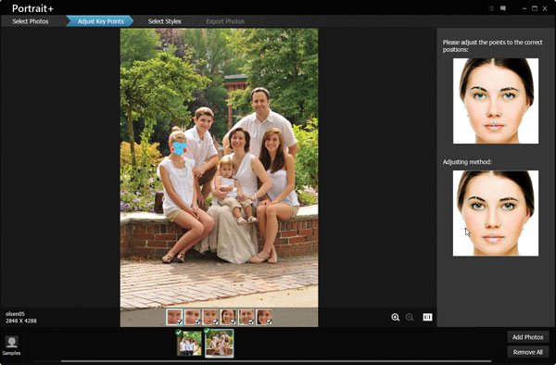Image resolution: width=556 pixels, height=365 pixels.
Task: Click the Portrait+ application title
Action: click(32, 8)
